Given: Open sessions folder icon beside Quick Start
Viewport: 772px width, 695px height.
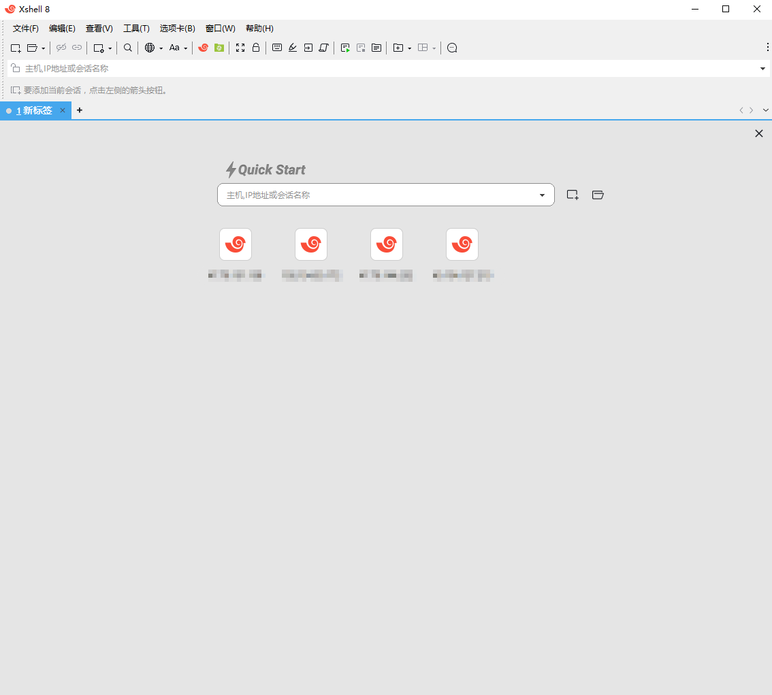Looking at the screenshot, I should pos(598,195).
